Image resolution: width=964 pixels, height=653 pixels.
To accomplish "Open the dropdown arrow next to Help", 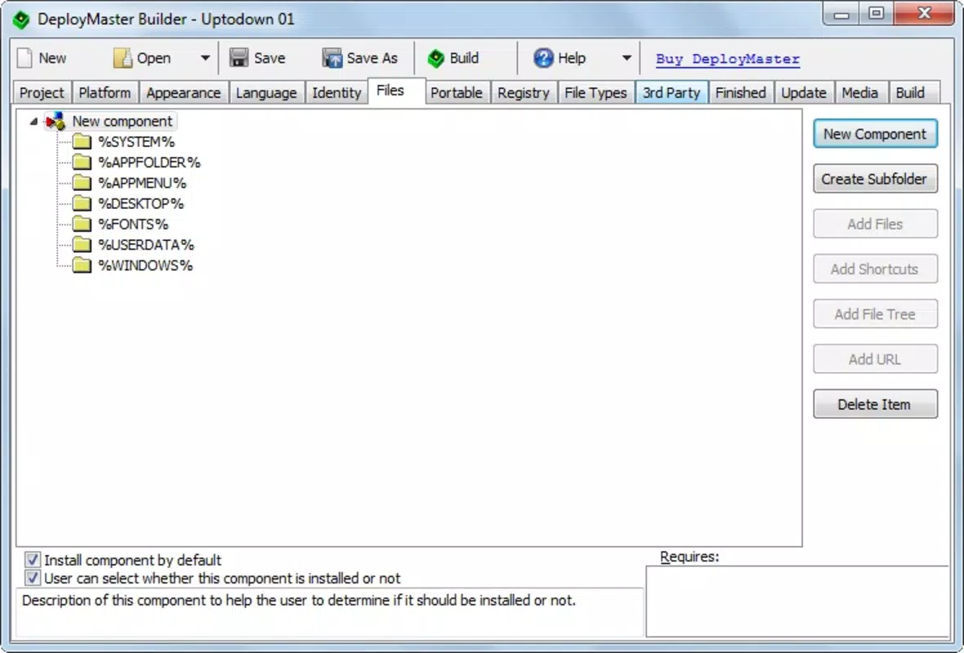I will [x=627, y=58].
